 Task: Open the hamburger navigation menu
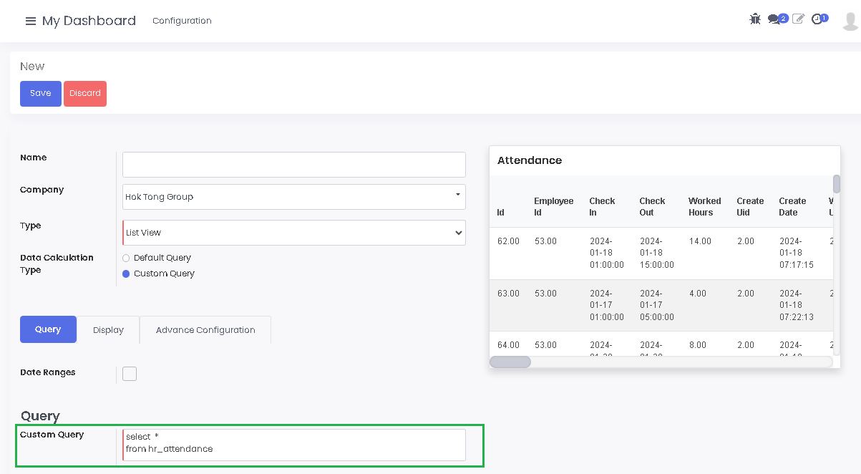(x=31, y=20)
